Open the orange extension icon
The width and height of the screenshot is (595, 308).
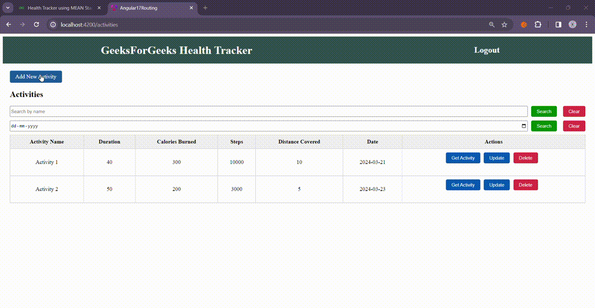[524, 25]
